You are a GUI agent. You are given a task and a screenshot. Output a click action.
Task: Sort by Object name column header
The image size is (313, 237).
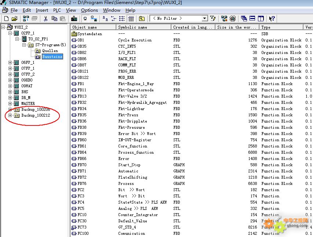93,27
